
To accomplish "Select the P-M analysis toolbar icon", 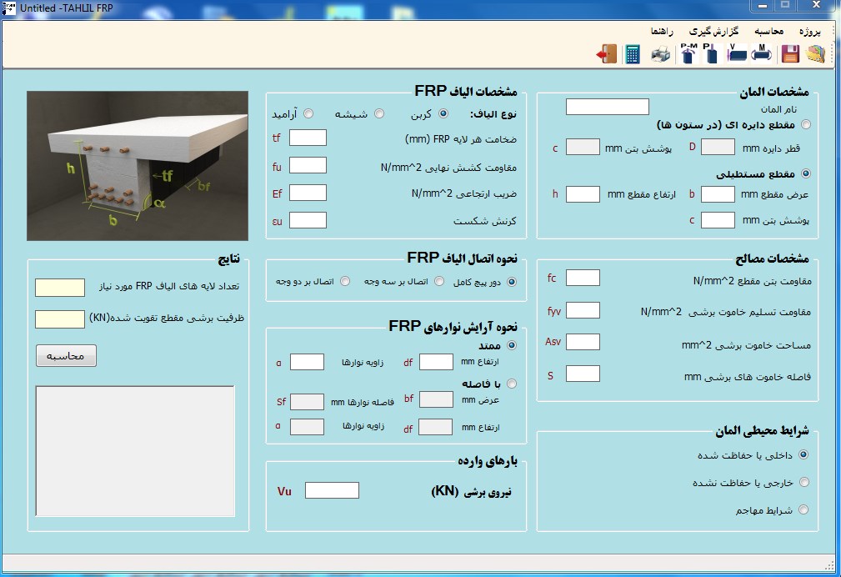I will [688, 54].
